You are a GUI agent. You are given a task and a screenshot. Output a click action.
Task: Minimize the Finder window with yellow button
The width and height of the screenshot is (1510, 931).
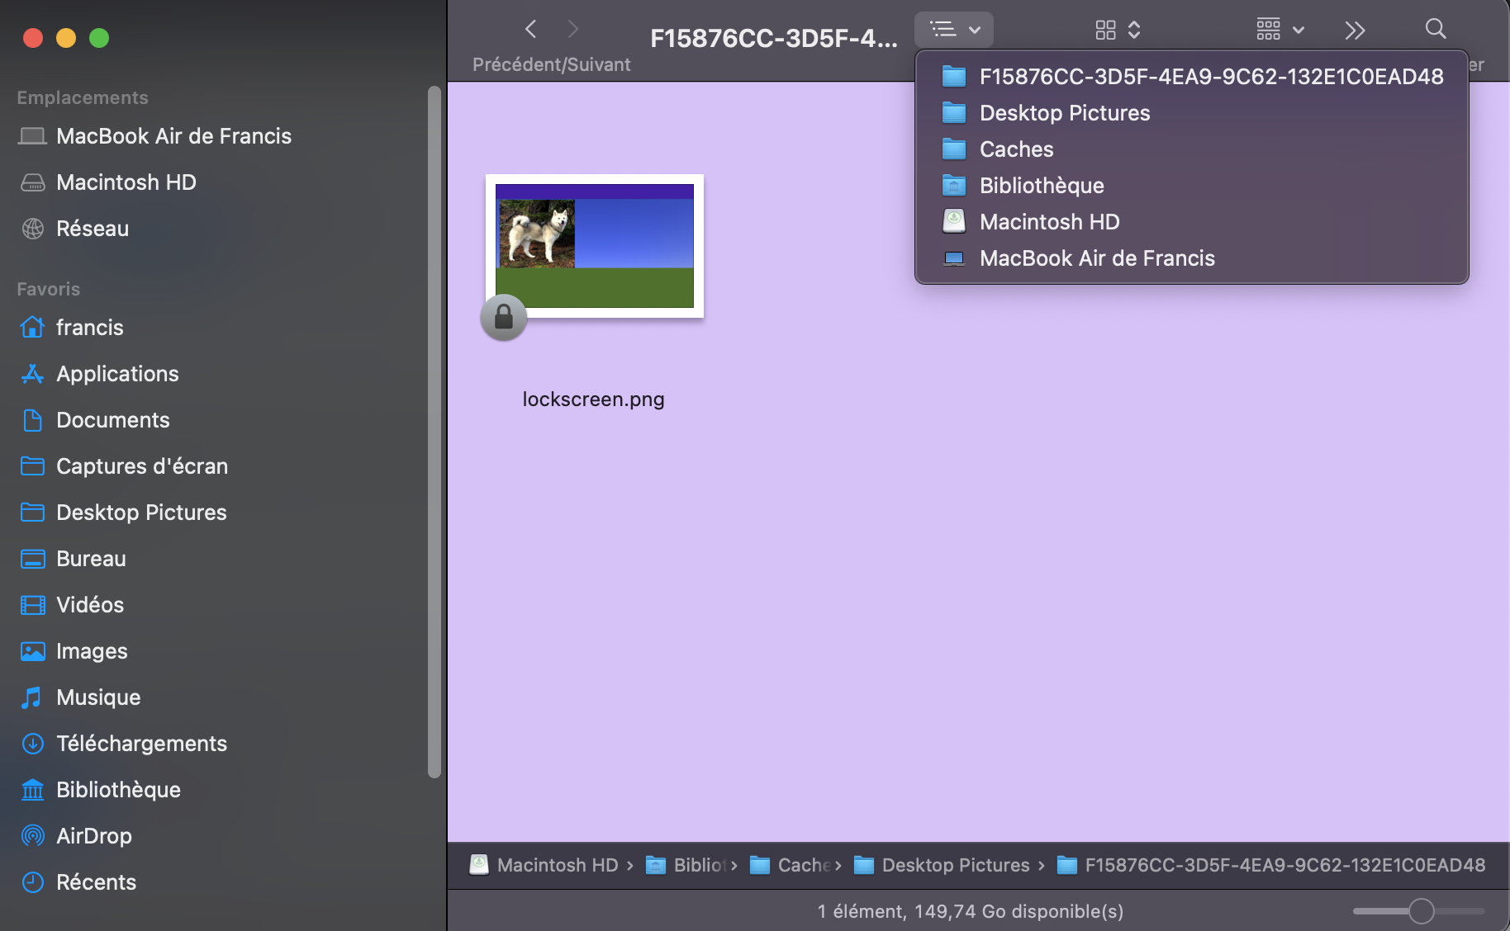coord(66,38)
